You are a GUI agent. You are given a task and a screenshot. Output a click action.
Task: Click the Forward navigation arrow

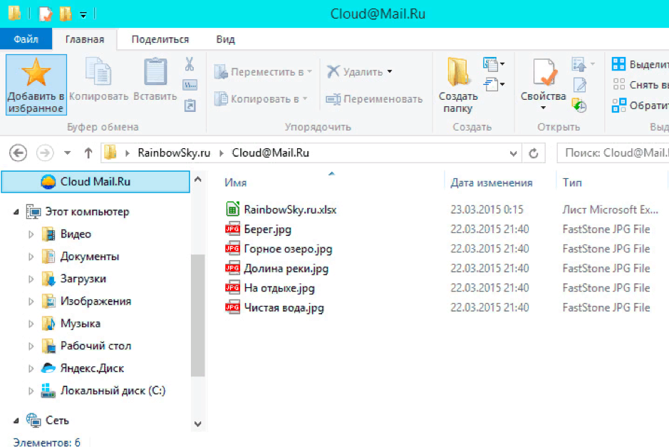coord(45,153)
